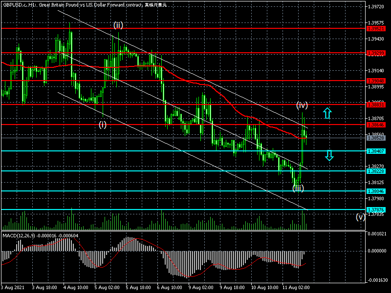Click the 0.001021 MACD scale value
The width and height of the screenshot is (391, 293).
pyautogui.click(x=377, y=234)
